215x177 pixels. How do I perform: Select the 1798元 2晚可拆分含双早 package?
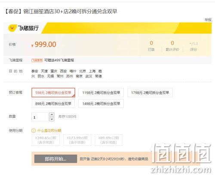click(150, 93)
